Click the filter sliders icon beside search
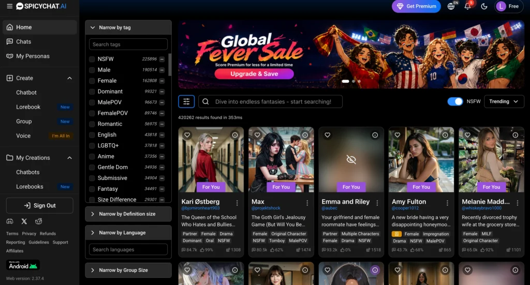Image resolution: width=530 pixels, height=285 pixels. [x=186, y=102]
